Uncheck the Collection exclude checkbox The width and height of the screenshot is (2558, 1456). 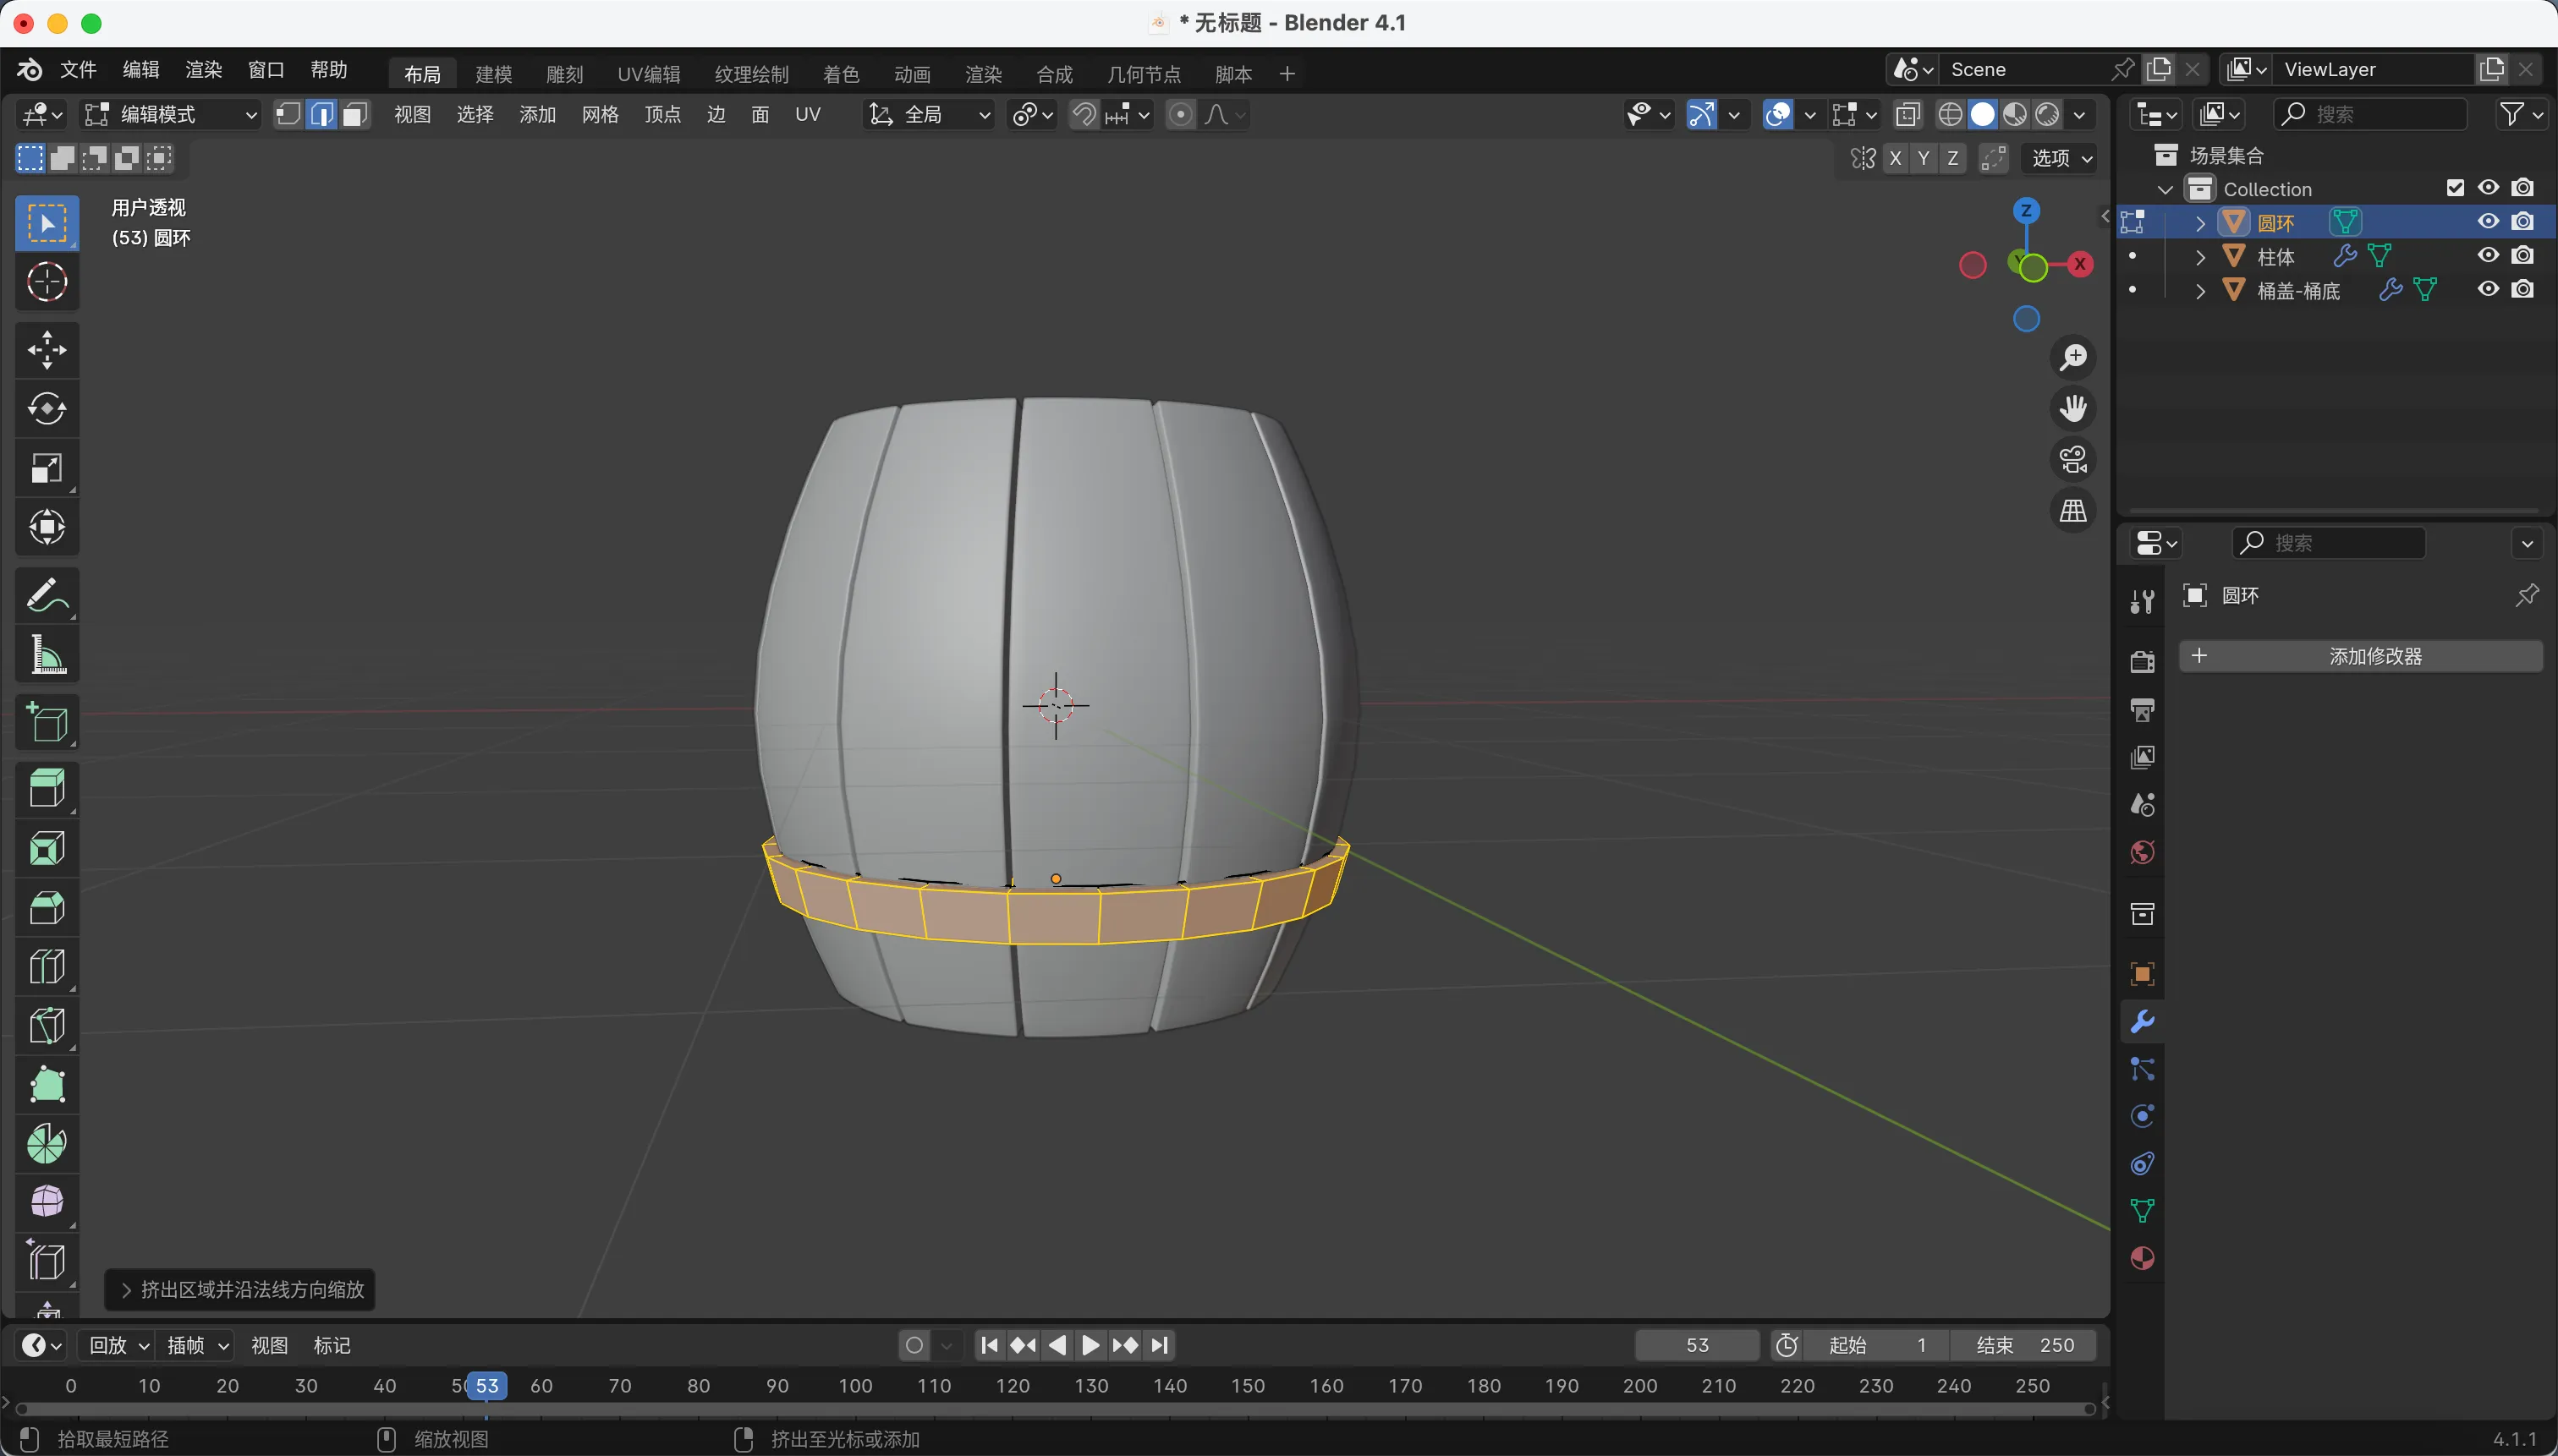[x=2455, y=188]
